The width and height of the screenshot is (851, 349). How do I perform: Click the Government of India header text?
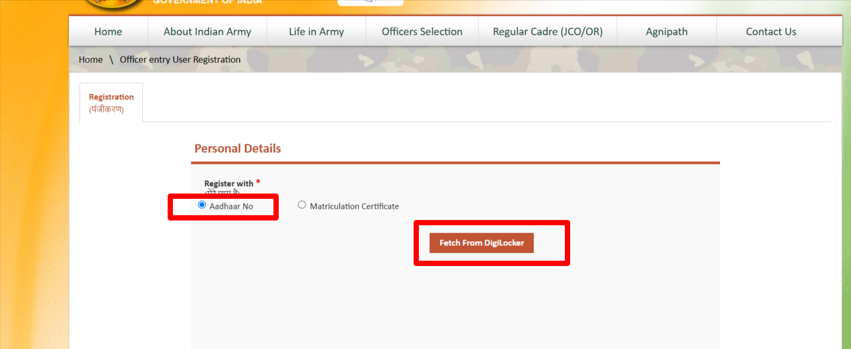pos(207,2)
